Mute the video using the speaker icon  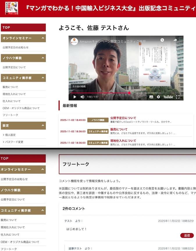coord(82,97)
